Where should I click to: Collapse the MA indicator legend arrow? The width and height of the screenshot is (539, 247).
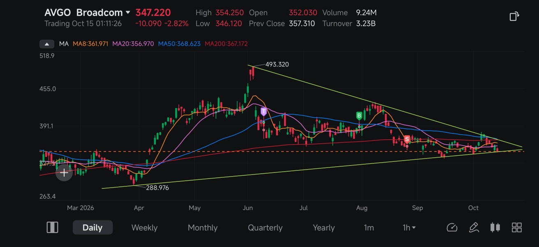tap(47, 44)
